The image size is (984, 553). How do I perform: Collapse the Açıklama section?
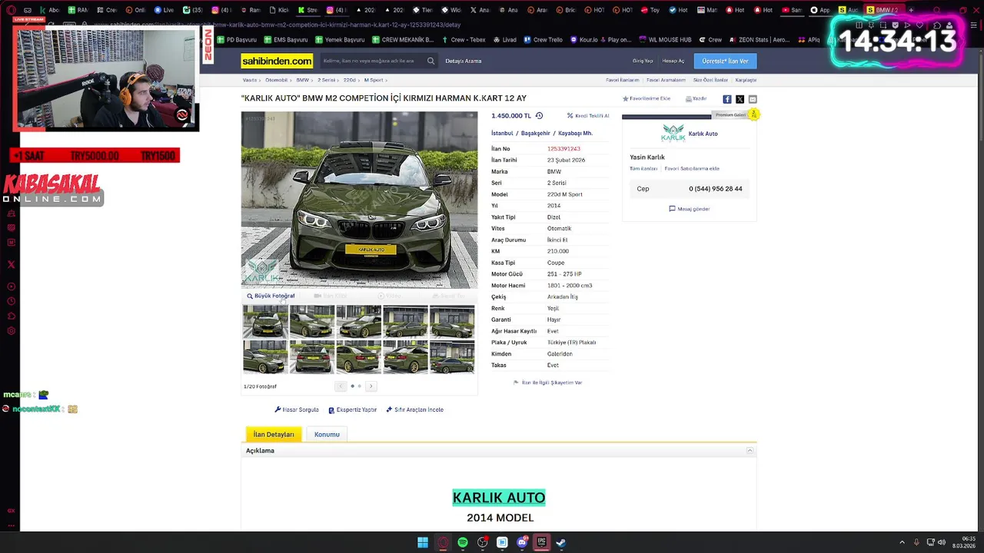pyautogui.click(x=750, y=451)
